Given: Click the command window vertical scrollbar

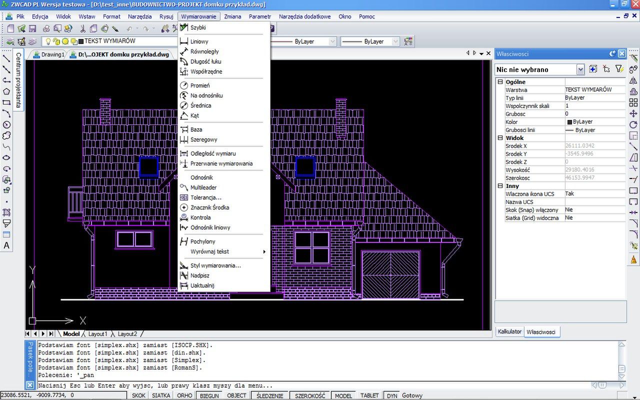Looking at the screenshot, I should coord(621,360).
